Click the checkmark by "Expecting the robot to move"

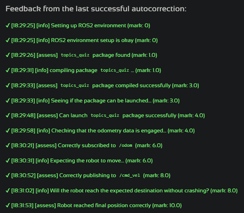[7, 160]
